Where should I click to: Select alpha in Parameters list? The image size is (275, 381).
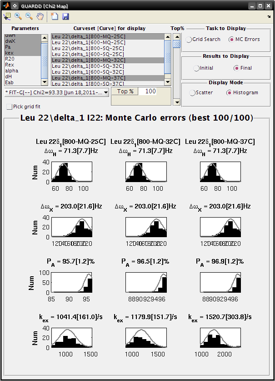[23, 71]
